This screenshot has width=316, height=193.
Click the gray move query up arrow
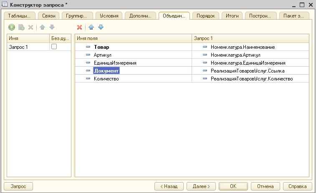pos(42,28)
